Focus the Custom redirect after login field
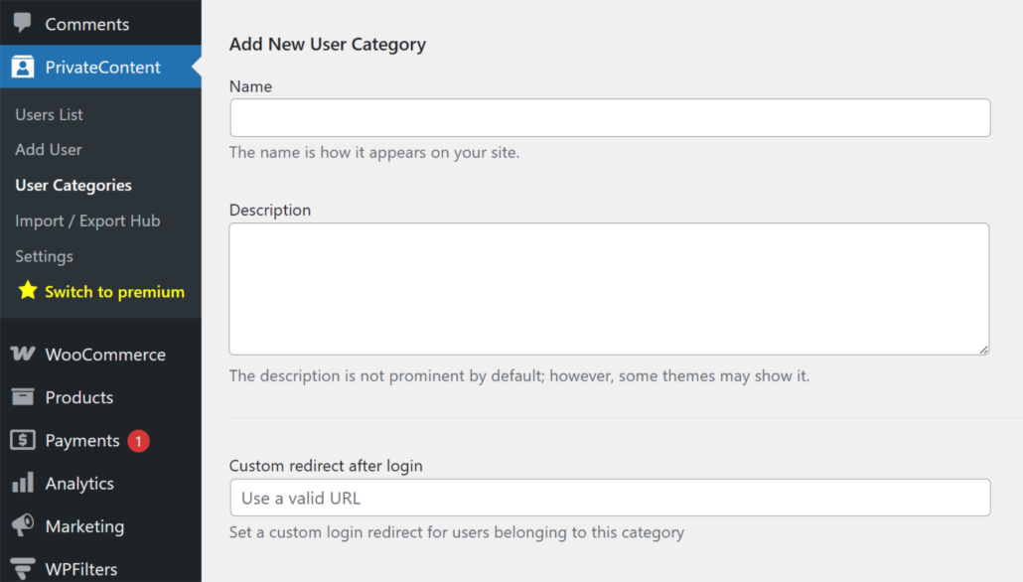Screen dimensions: 1023x582 [610, 498]
